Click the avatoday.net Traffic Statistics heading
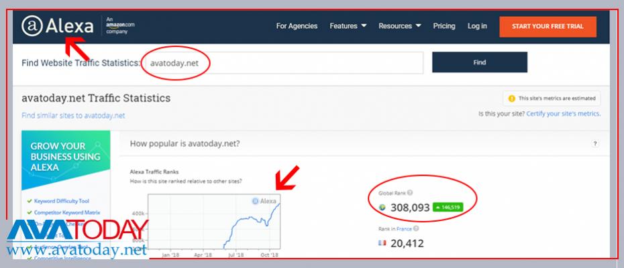 (96, 98)
